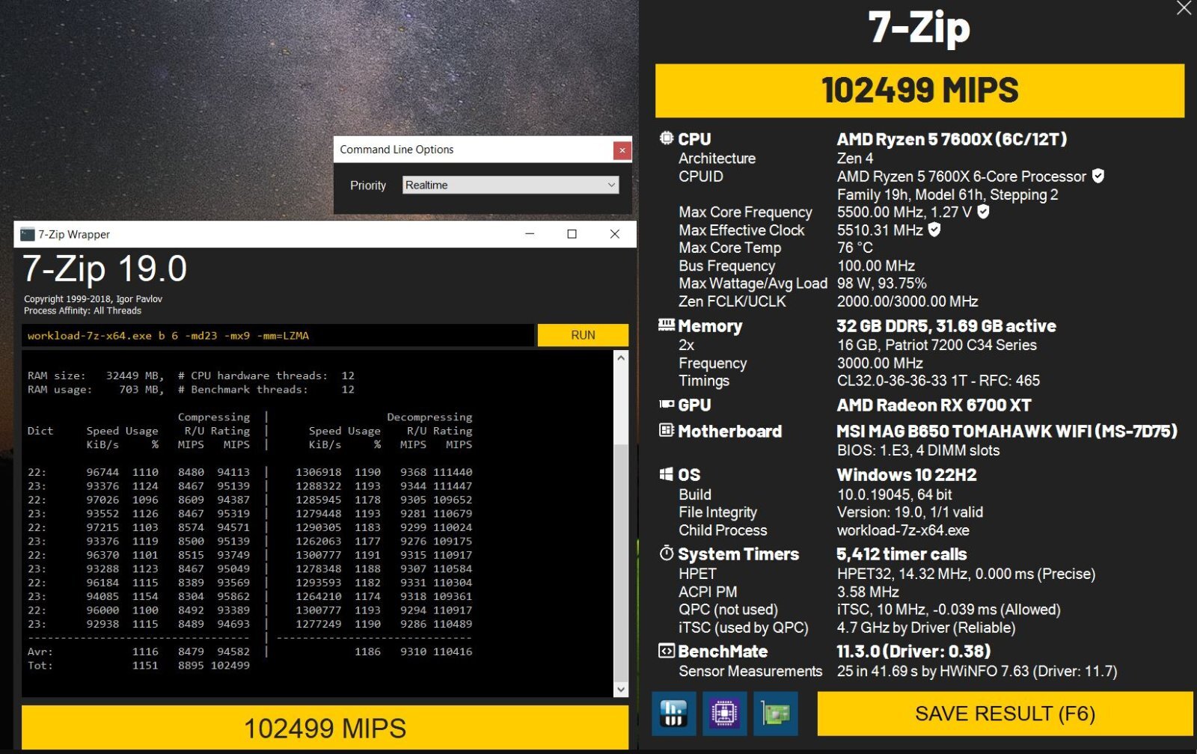Click 16 GB, Patriot 7200 C34 Series text
The height and width of the screenshot is (754, 1197).
pos(937,345)
